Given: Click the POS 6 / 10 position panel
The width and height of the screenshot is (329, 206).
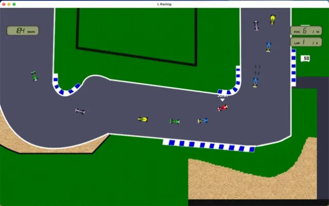Looking at the screenshot, I should pyautogui.click(x=306, y=31).
